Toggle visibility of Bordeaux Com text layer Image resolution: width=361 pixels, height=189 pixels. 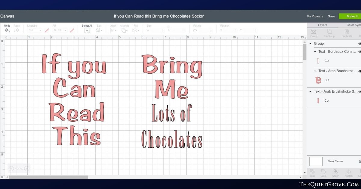[359, 52]
